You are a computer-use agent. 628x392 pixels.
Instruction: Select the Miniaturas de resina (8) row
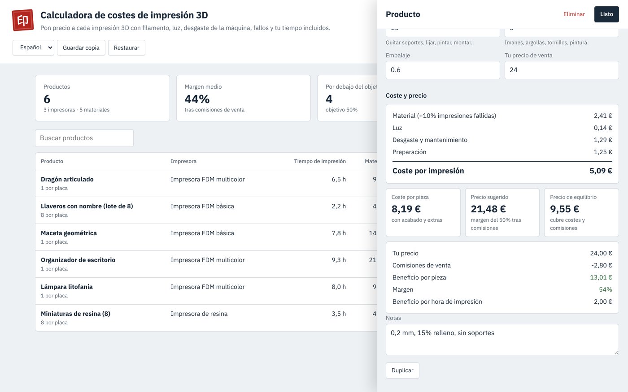coord(206,318)
